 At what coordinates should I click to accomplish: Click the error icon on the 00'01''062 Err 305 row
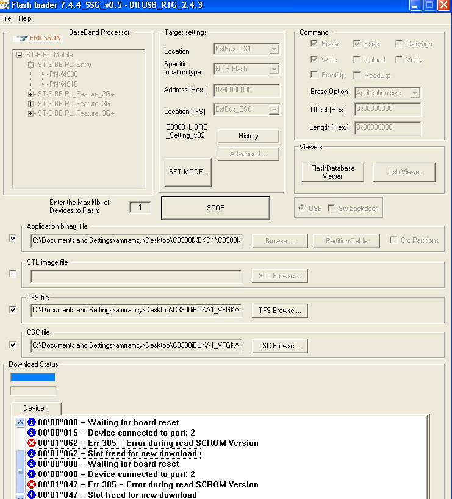coord(32,443)
